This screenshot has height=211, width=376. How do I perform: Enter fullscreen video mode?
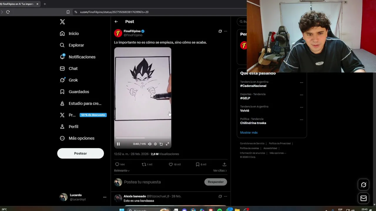167,144
